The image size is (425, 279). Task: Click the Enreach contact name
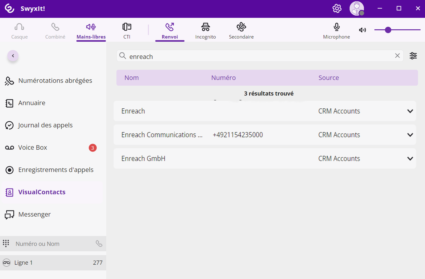pos(133,111)
